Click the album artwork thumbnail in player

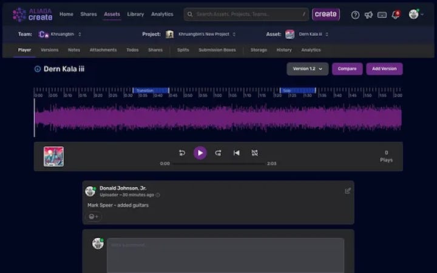tap(53, 157)
